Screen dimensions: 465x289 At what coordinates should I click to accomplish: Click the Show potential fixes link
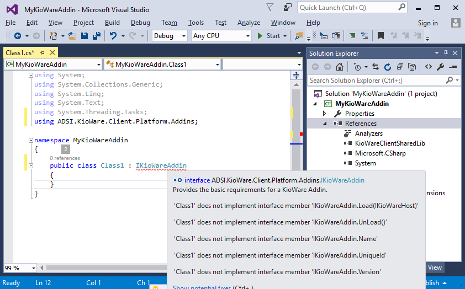pos(202,287)
